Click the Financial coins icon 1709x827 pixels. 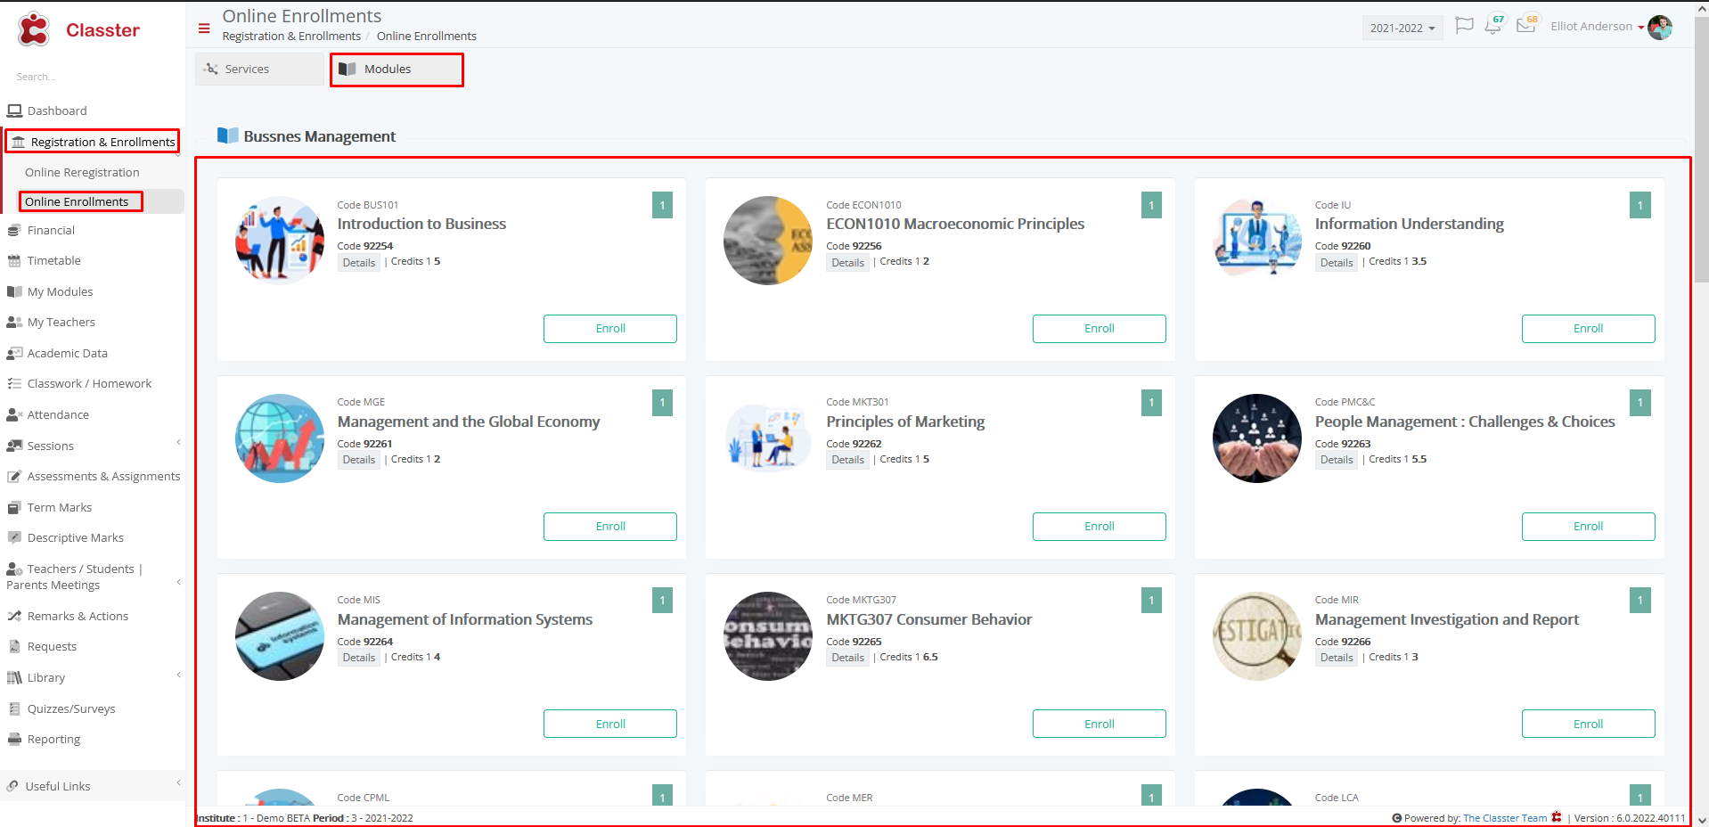click(14, 230)
